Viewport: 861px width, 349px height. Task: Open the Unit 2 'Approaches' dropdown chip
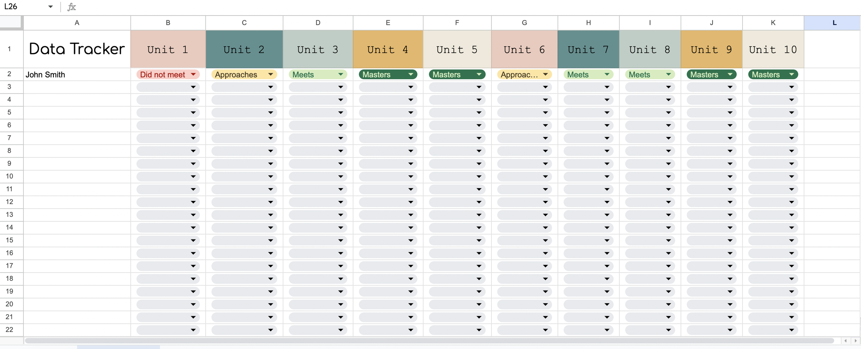[244, 75]
